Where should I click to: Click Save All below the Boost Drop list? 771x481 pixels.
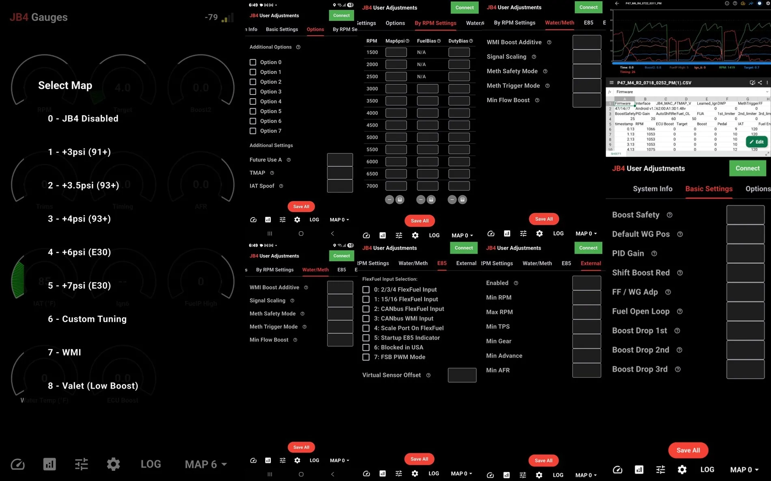(x=688, y=450)
